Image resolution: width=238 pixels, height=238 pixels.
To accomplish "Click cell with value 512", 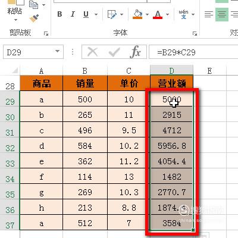I will [85, 223].
